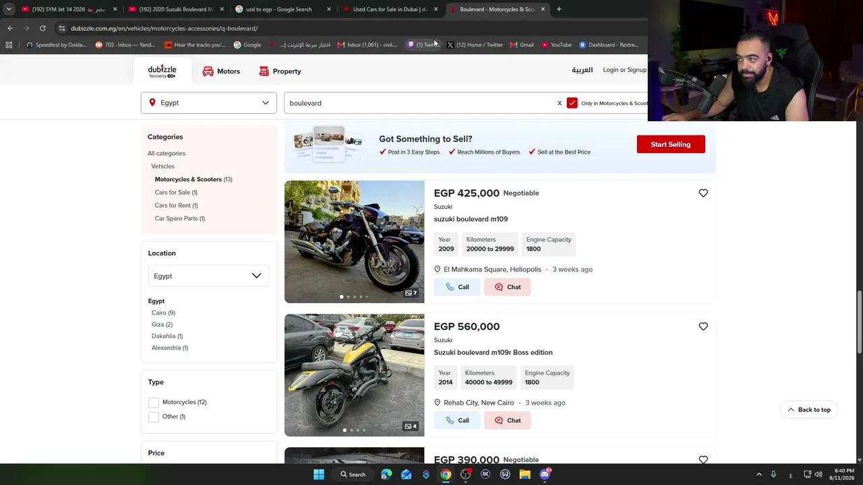Call the seller of suzuki boulevard m109
The height and width of the screenshot is (485, 863).
(x=456, y=287)
